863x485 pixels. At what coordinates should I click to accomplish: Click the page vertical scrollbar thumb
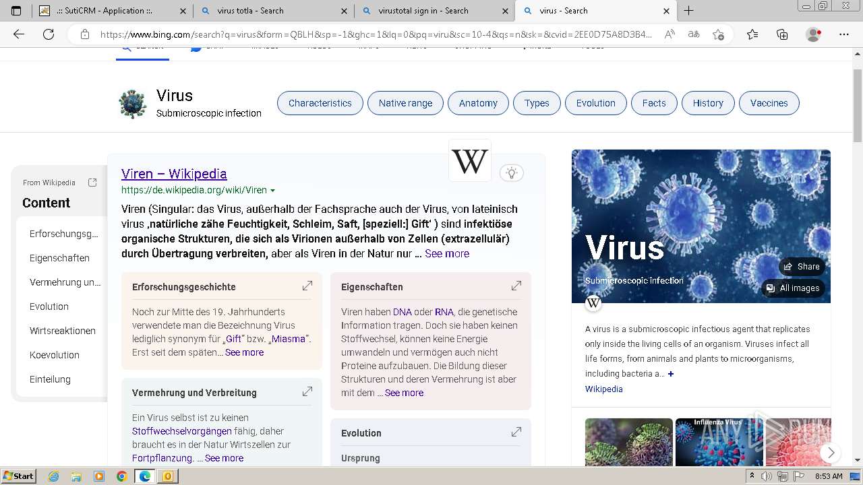click(x=857, y=106)
